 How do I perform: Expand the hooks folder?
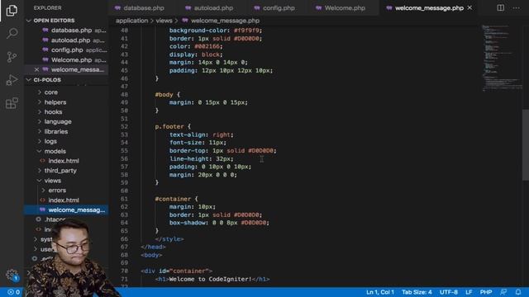pyautogui.click(x=53, y=112)
